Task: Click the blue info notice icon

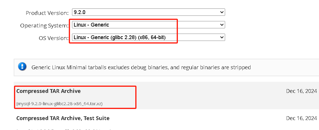Action: (22, 67)
